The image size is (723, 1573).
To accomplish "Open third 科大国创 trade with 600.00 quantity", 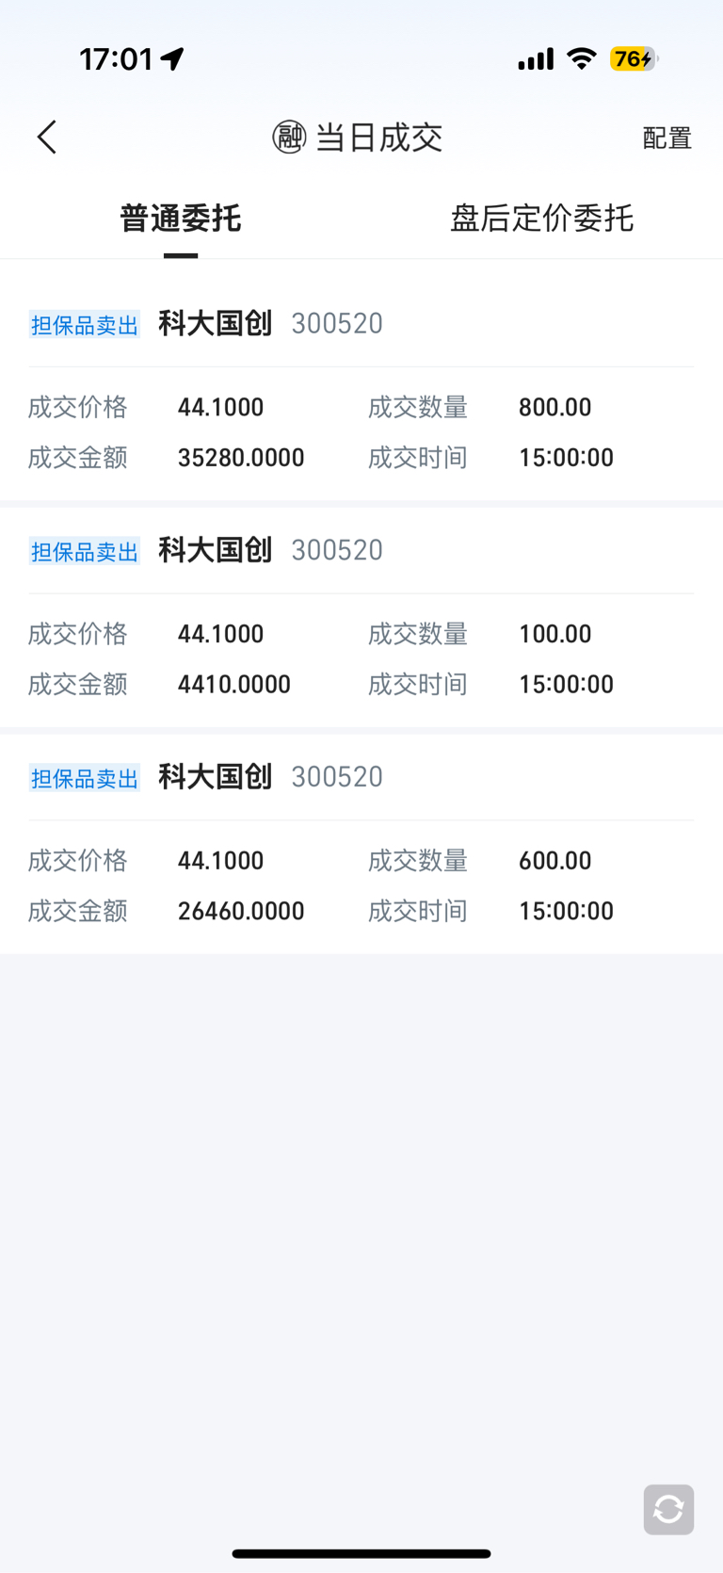I will [361, 844].
